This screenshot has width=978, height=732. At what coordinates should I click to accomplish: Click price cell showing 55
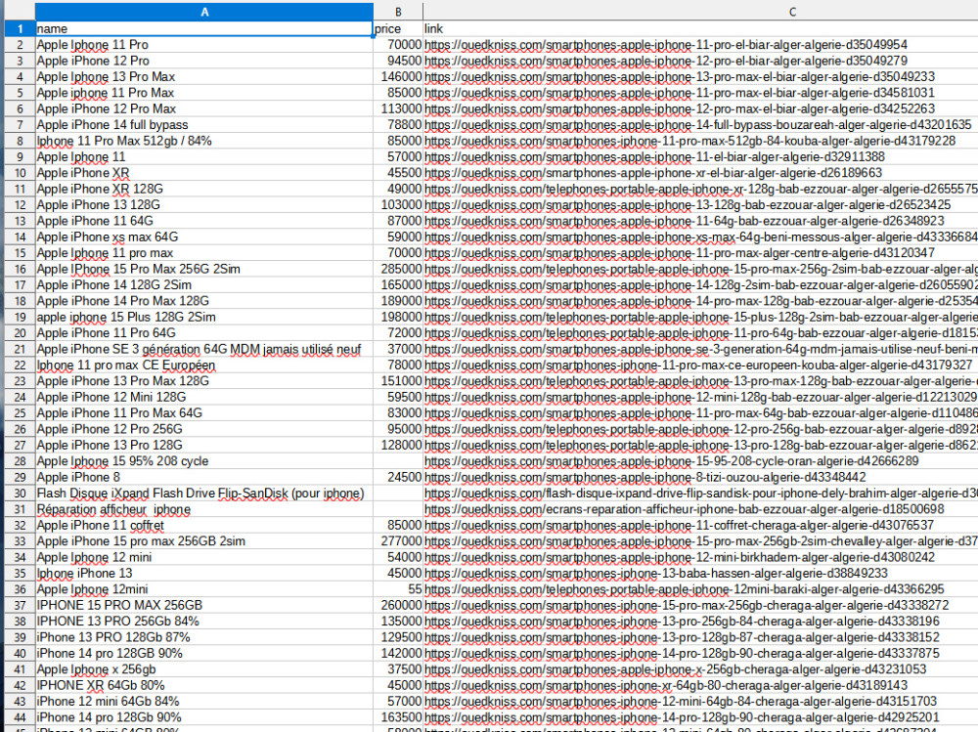click(398, 589)
